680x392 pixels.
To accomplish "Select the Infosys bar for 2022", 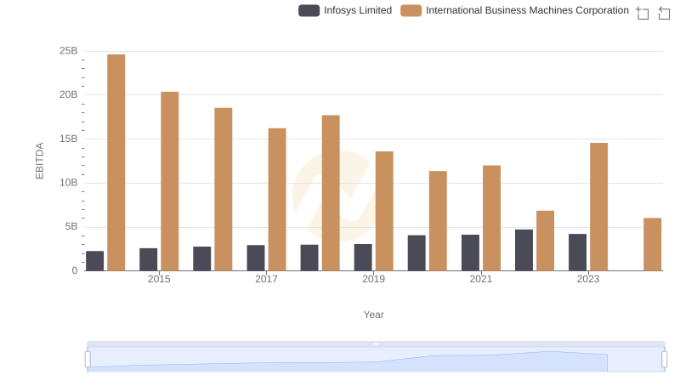I will tap(524, 250).
